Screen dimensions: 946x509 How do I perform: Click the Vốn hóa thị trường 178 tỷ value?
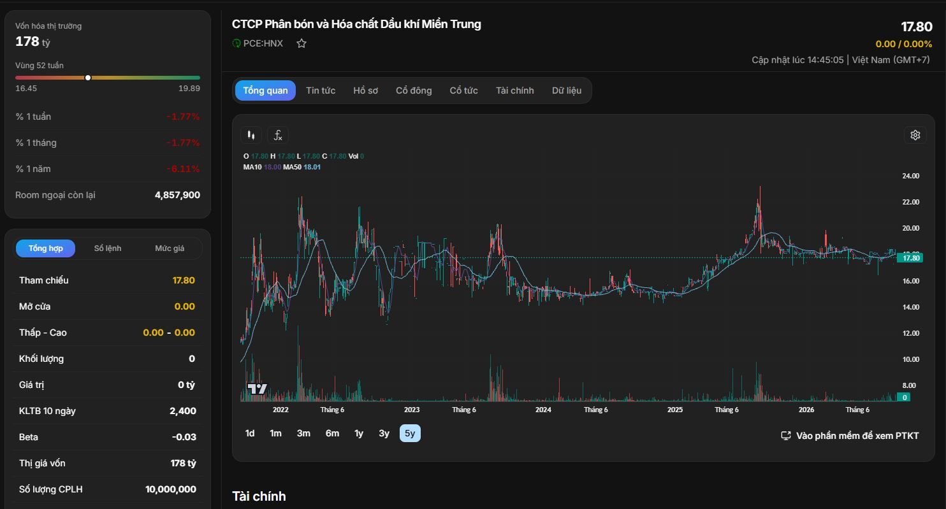[x=33, y=41]
